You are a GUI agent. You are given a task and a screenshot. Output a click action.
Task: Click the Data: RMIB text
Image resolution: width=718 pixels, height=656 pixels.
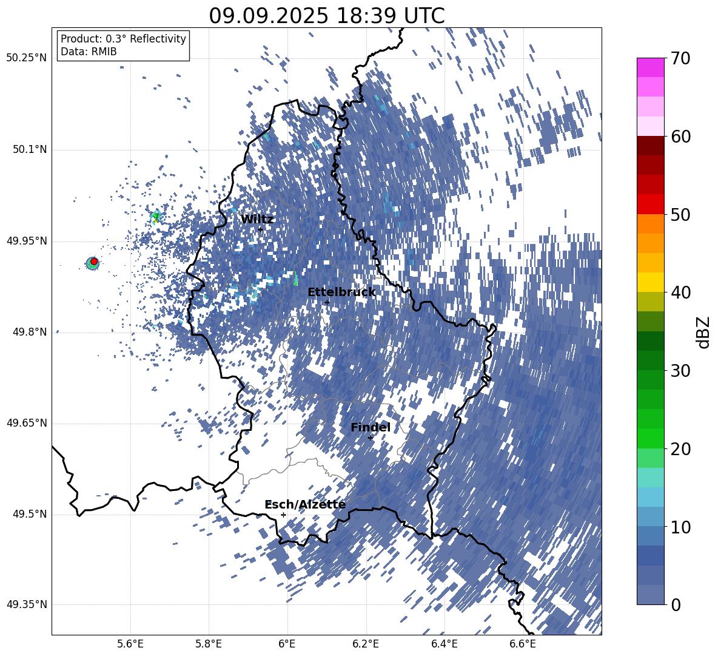click(x=89, y=52)
